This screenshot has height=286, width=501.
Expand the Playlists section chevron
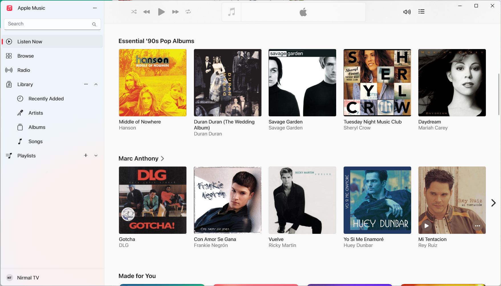tap(96, 156)
